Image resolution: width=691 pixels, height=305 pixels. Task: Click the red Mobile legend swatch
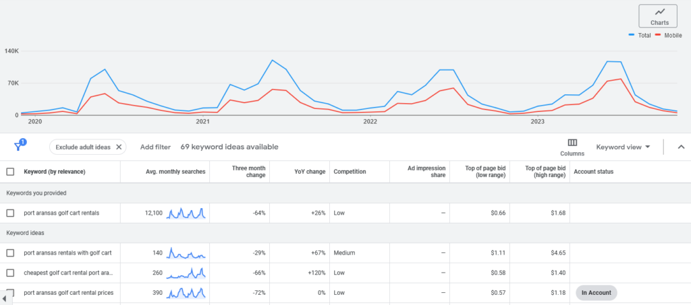(659, 35)
